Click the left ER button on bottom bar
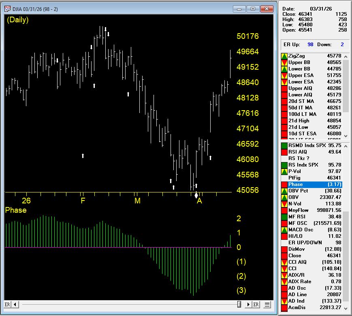352x316 pixels. [7, 304]
